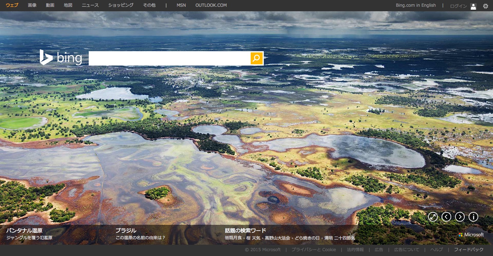Open the settings gear icon
The image size is (493, 256).
click(x=485, y=6)
